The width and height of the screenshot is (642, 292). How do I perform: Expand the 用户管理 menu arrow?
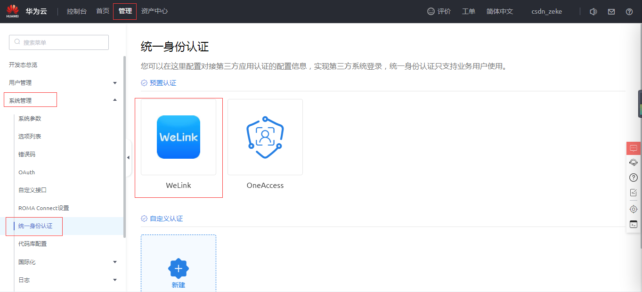(x=115, y=83)
